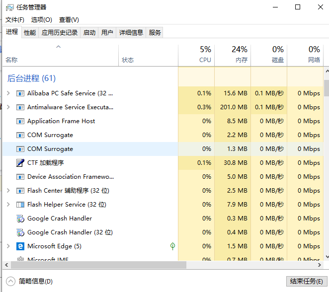Screen dimensions: 329x292
Task: Click the Application Frame Host icon
Action: (20, 121)
